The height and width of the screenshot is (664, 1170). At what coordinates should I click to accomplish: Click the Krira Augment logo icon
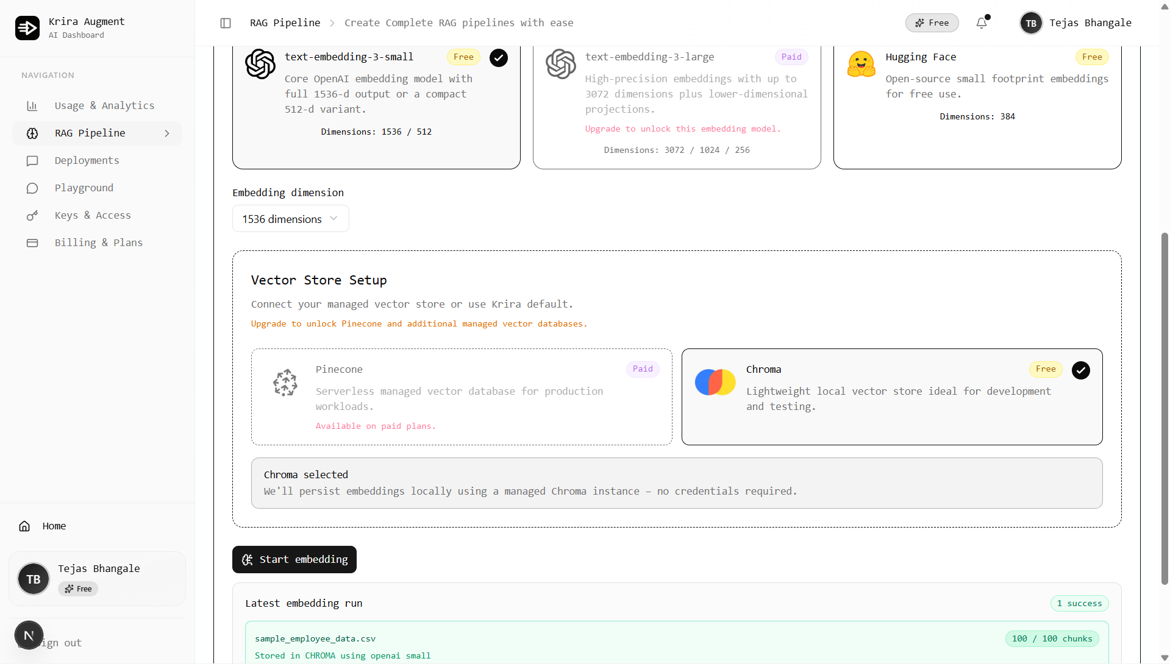click(27, 28)
